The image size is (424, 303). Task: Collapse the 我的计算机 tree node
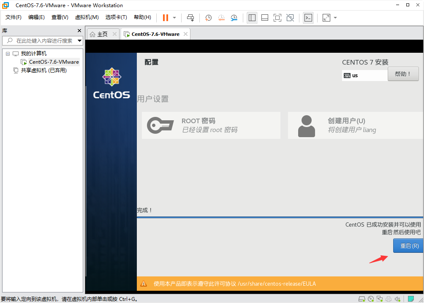[x=8, y=54]
